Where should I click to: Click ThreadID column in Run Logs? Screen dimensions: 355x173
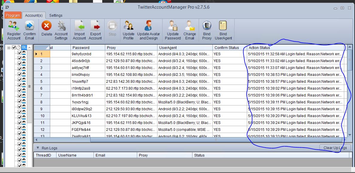point(45,155)
